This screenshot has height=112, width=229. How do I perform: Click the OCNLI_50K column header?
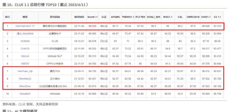(154, 17)
